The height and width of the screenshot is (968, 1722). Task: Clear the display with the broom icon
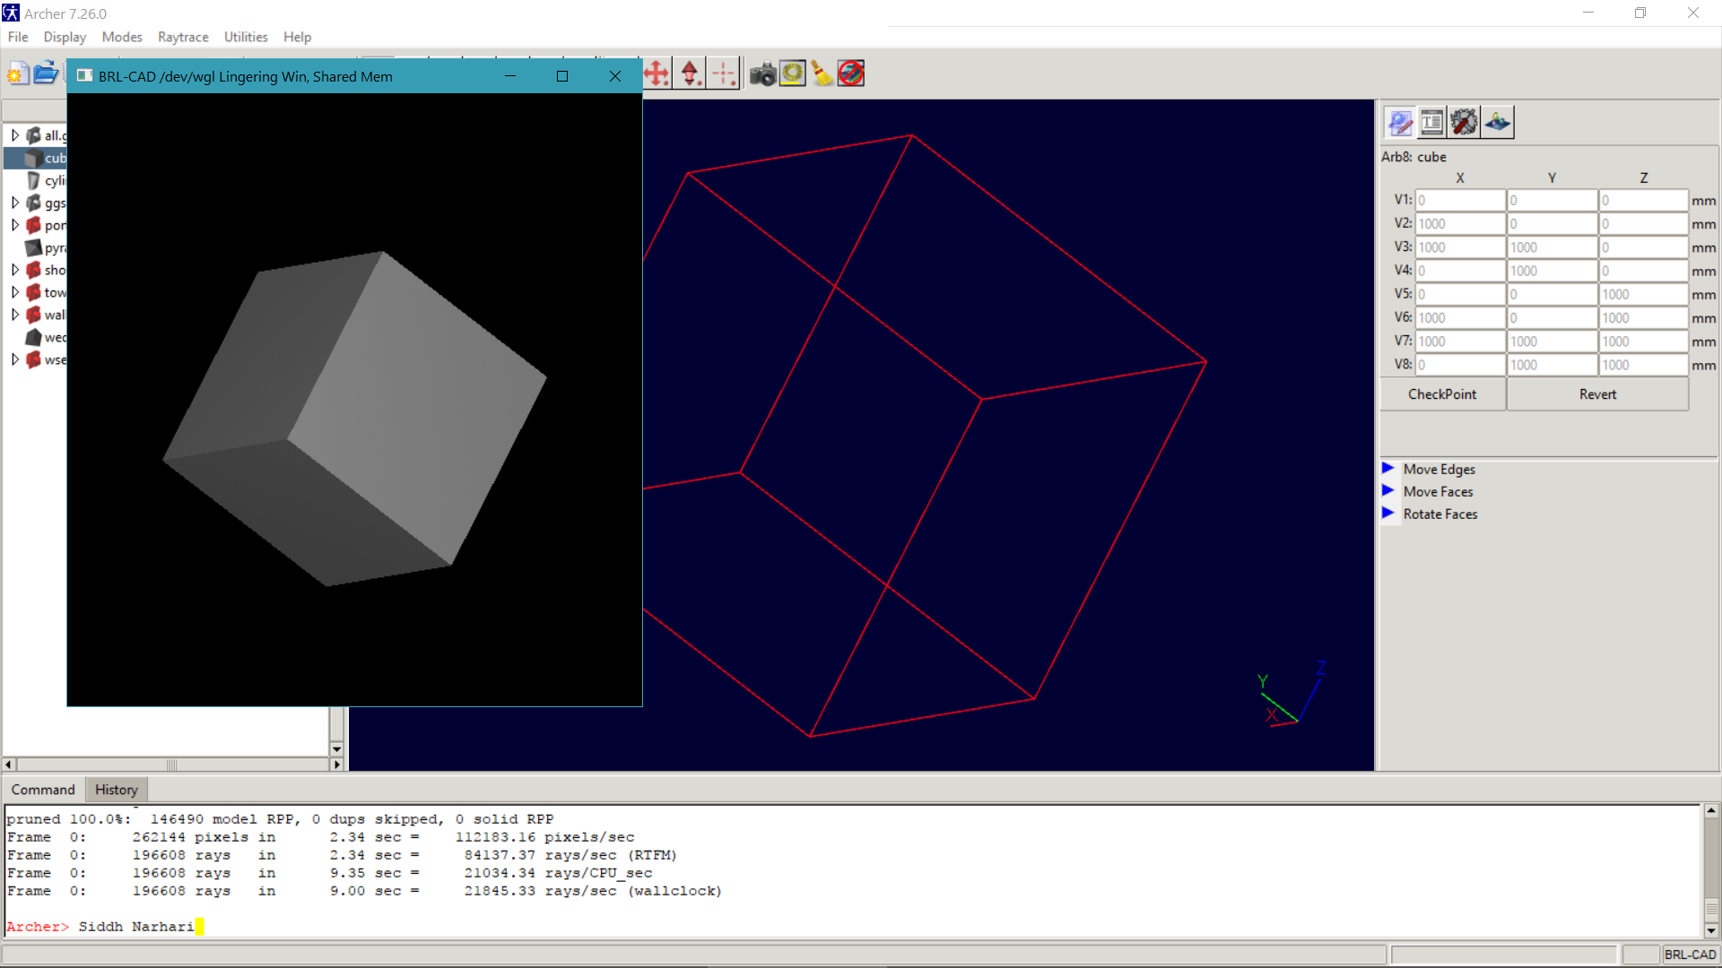(x=822, y=73)
